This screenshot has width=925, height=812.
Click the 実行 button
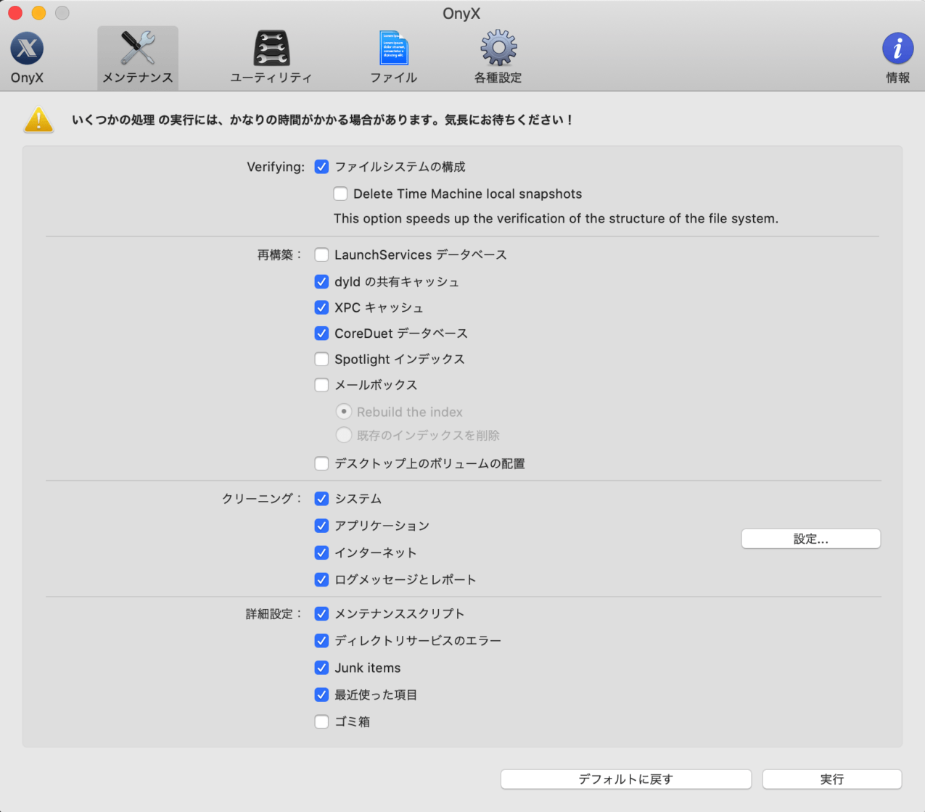(831, 779)
